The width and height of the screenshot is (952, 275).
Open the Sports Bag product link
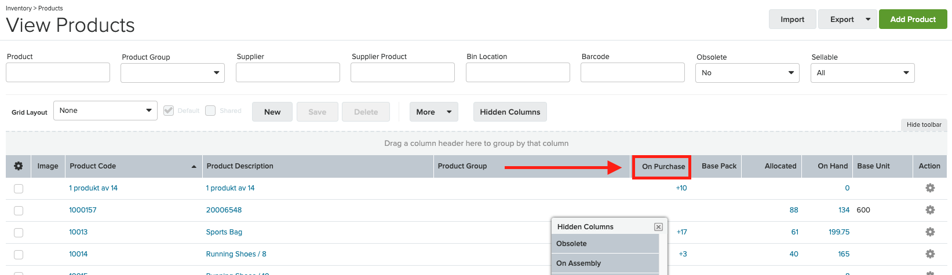pos(224,232)
